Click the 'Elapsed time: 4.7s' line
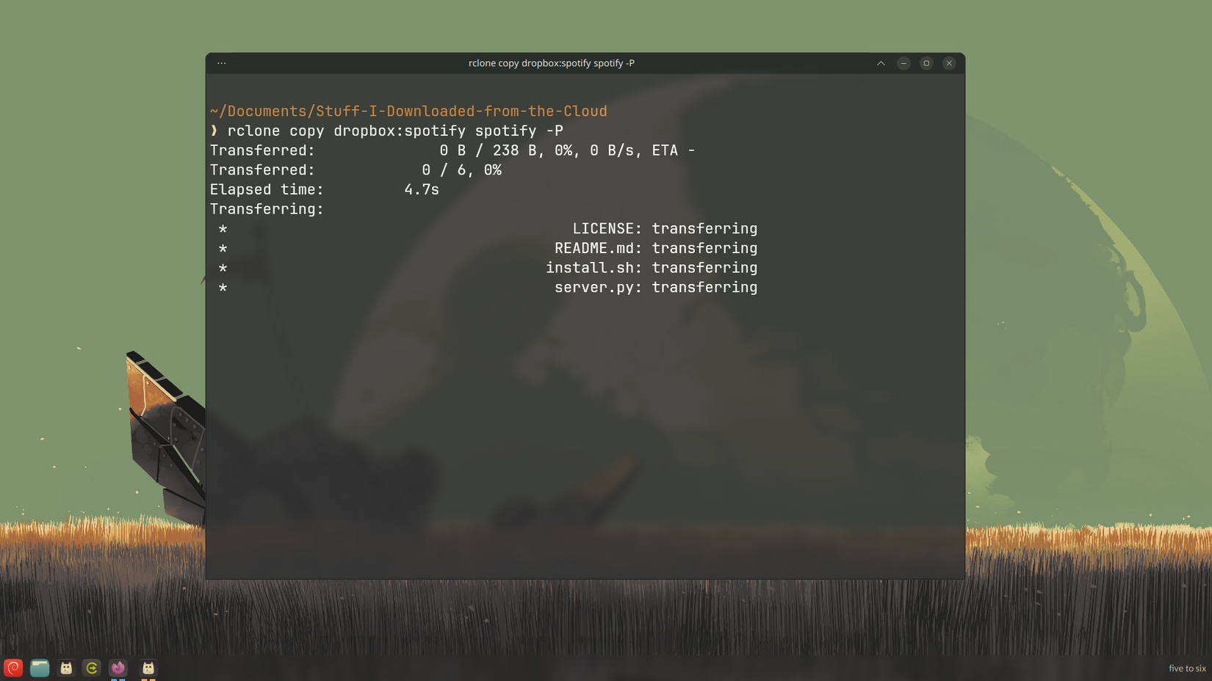Viewport: 1212px width, 681px height. pos(325,189)
